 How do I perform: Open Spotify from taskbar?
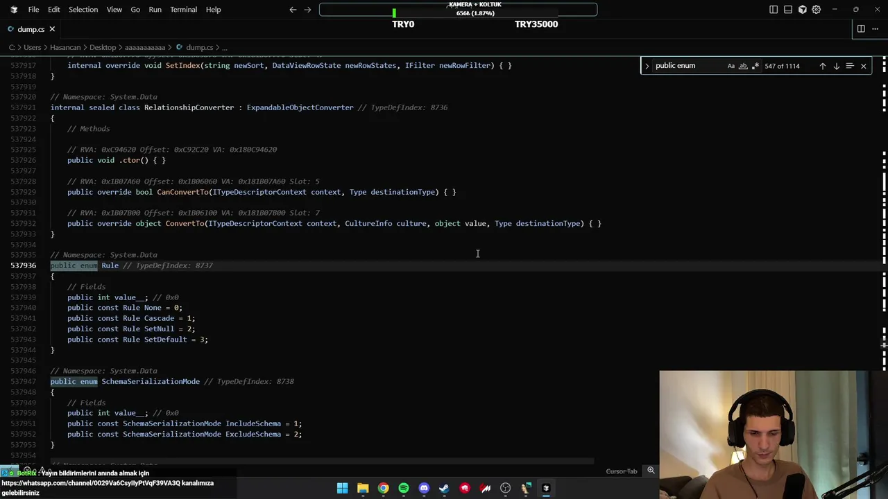pyautogui.click(x=404, y=488)
